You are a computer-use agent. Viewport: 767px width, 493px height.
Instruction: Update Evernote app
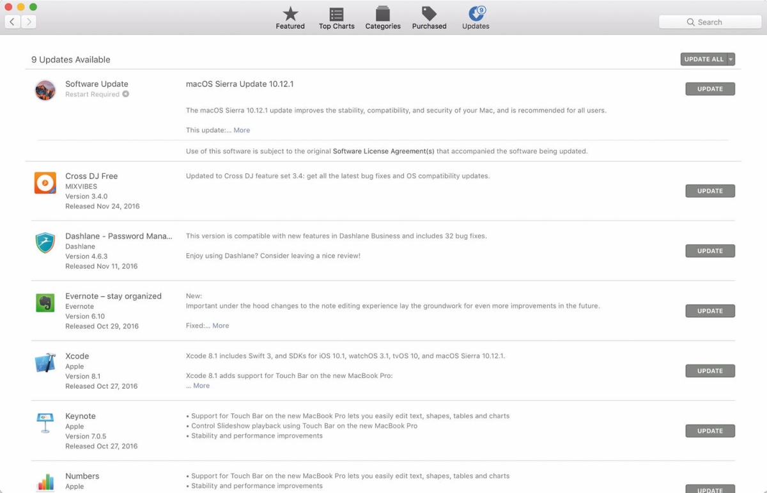pyautogui.click(x=710, y=311)
